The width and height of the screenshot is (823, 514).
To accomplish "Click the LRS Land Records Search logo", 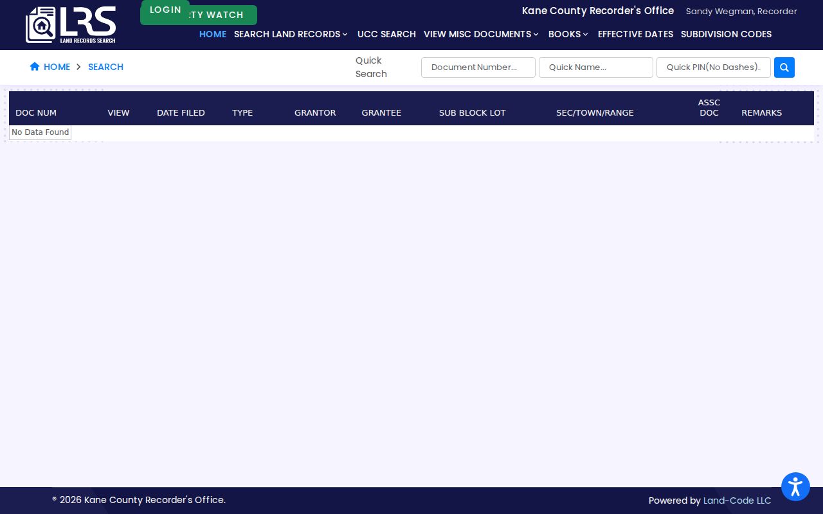I will [x=71, y=25].
